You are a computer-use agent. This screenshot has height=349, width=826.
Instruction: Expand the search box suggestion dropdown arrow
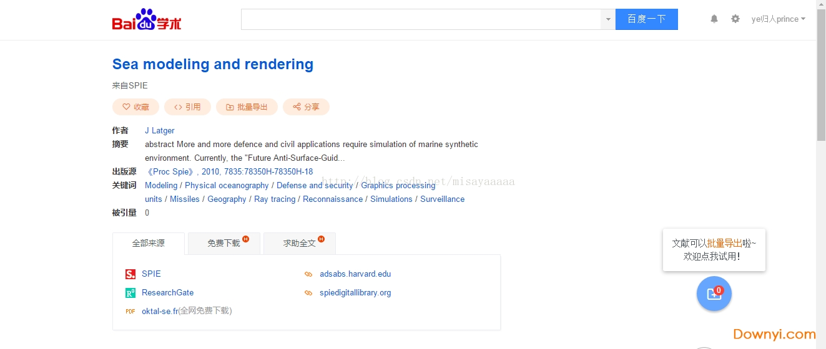point(608,19)
